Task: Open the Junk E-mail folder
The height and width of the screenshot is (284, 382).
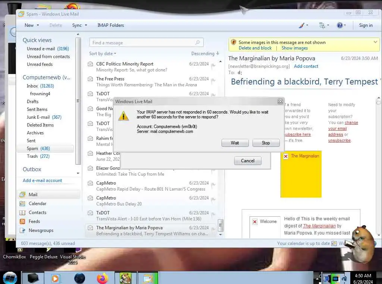Action: tap(44, 117)
